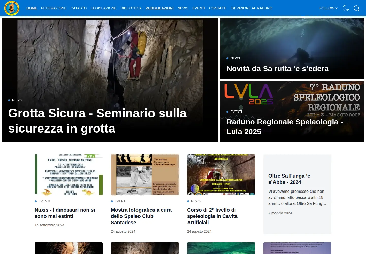The height and width of the screenshot is (254, 366).
Task: Open EVENTI in the top navigation
Action: 199,8
